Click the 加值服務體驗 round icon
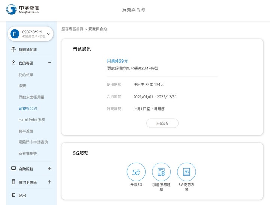The image size is (270, 205). [x=161, y=172]
